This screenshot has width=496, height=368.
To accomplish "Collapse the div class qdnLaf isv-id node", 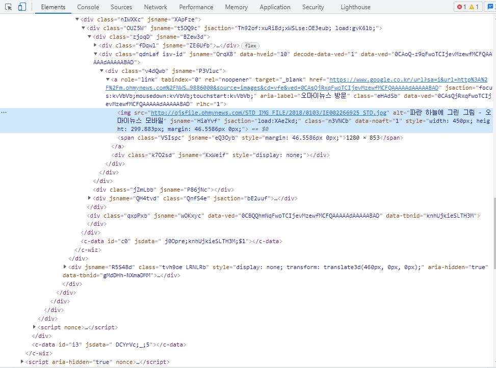I will [x=95, y=54].
